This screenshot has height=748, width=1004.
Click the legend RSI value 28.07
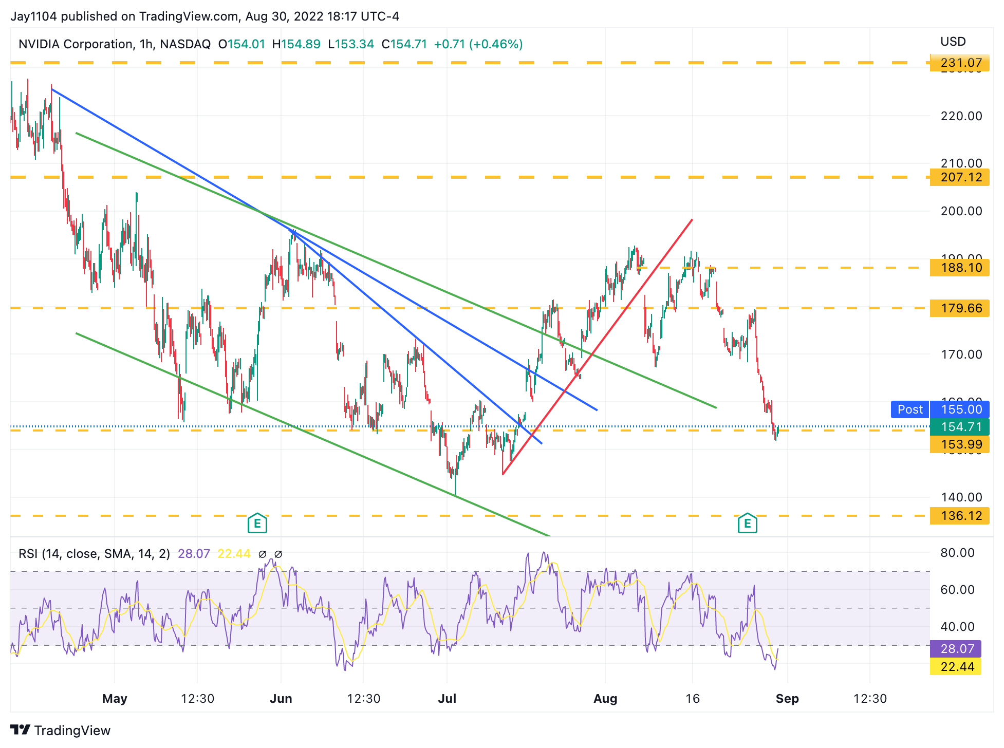click(x=194, y=554)
